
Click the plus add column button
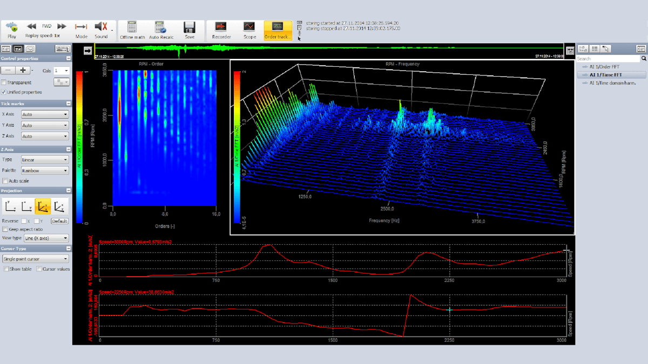[x=23, y=70]
